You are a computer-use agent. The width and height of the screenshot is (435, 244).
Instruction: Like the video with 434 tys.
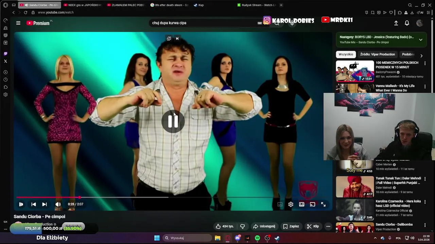click(225, 226)
